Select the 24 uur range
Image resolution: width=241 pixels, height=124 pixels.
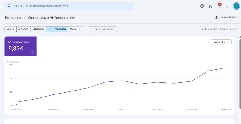(x=11, y=29)
